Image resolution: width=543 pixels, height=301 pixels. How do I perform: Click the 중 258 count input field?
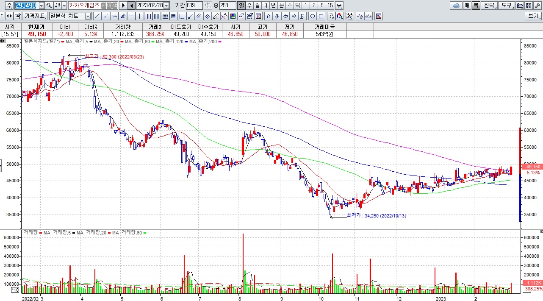click(x=228, y=6)
